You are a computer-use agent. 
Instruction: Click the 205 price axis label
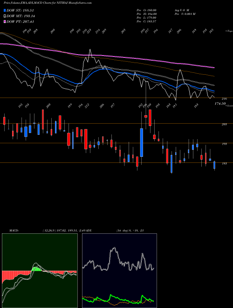224,124
